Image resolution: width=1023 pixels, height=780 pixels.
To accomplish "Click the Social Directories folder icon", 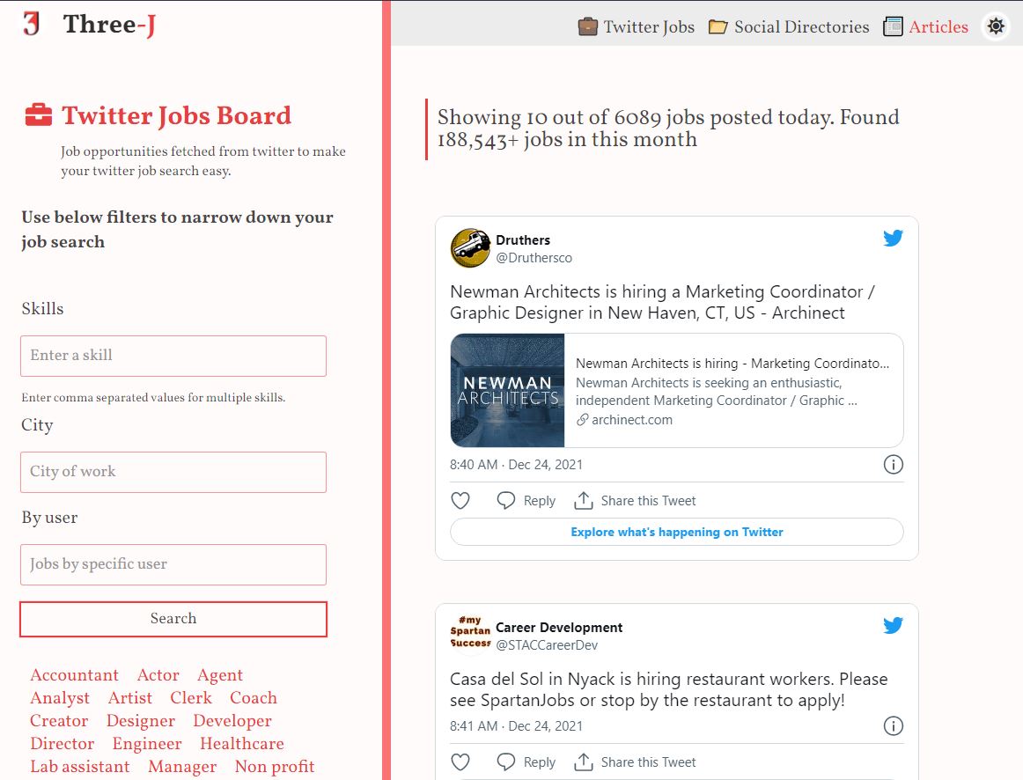I will point(718,26).
